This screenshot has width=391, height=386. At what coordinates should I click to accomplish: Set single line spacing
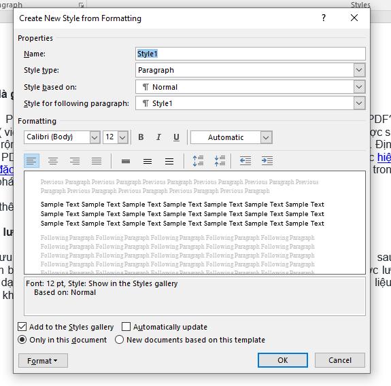tap(126, 161)
